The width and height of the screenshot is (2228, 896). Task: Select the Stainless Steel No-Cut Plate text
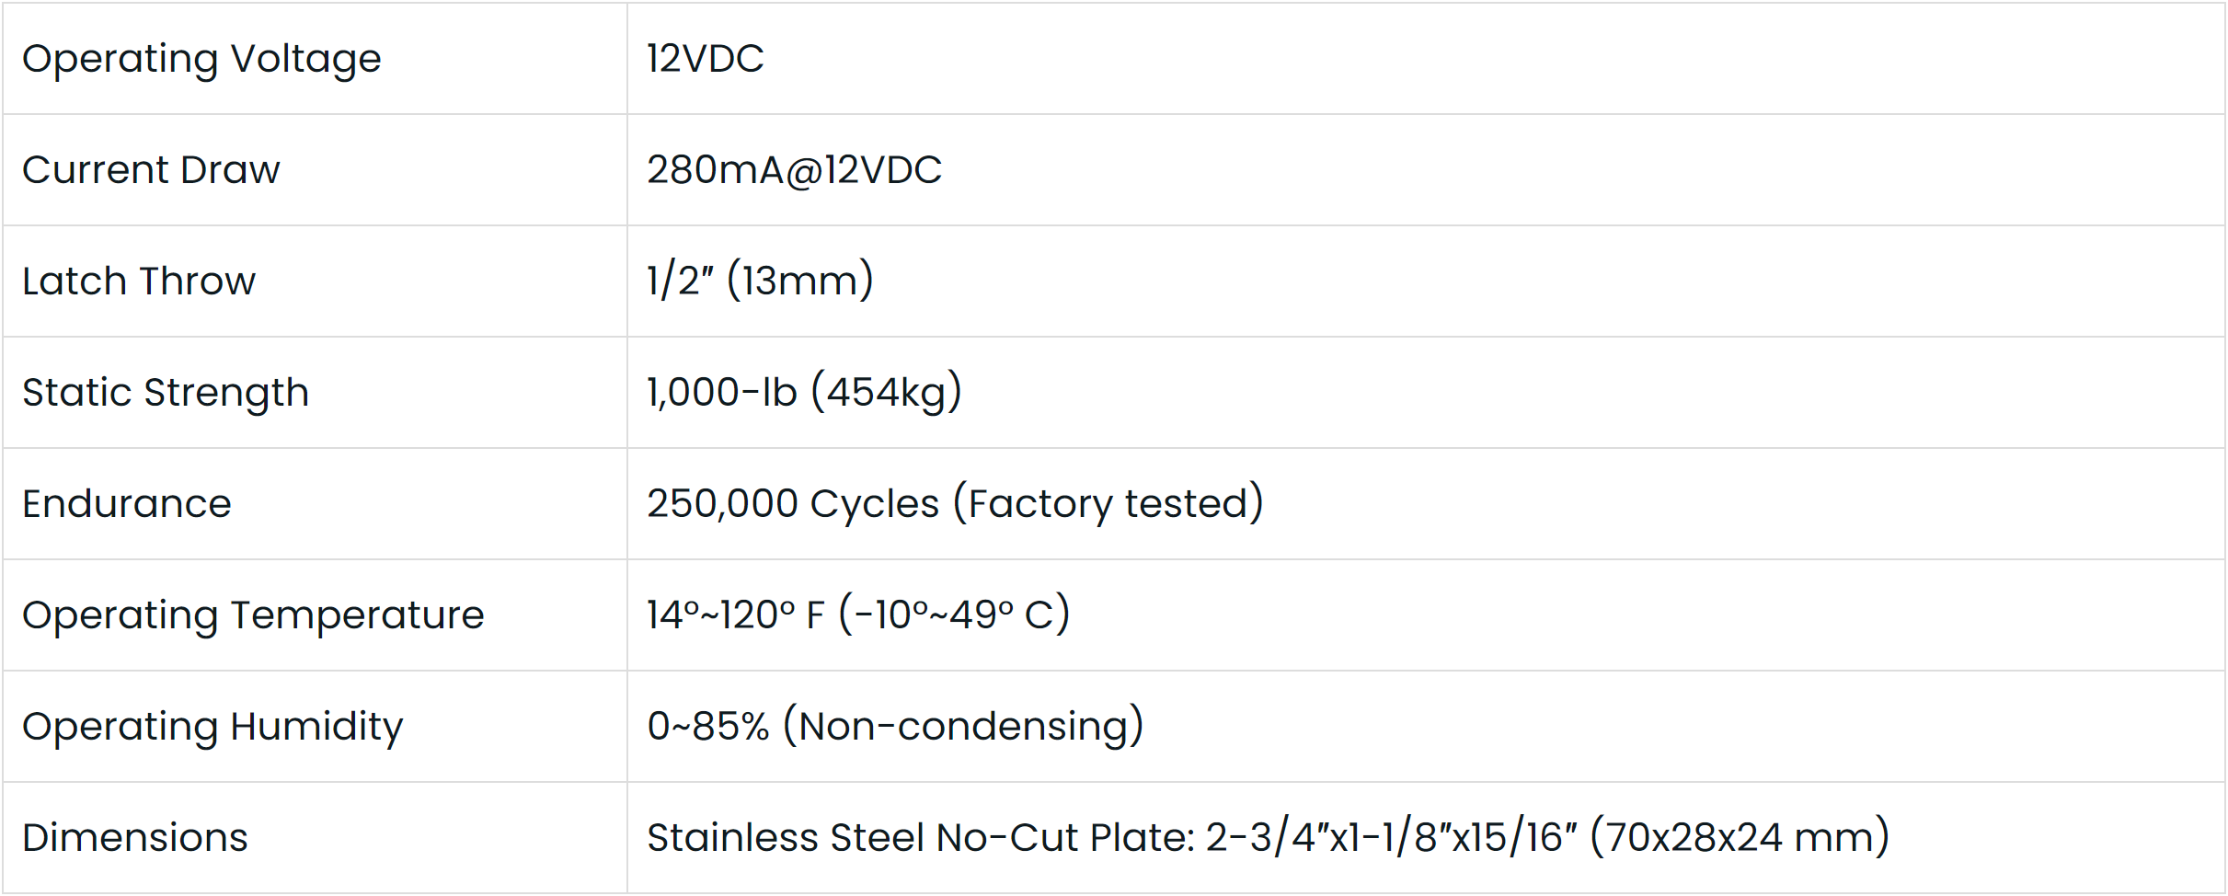pos(920,838)
